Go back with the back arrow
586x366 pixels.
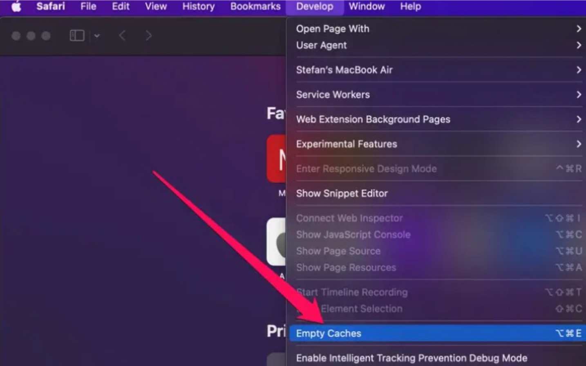click(x=122, y=36)
